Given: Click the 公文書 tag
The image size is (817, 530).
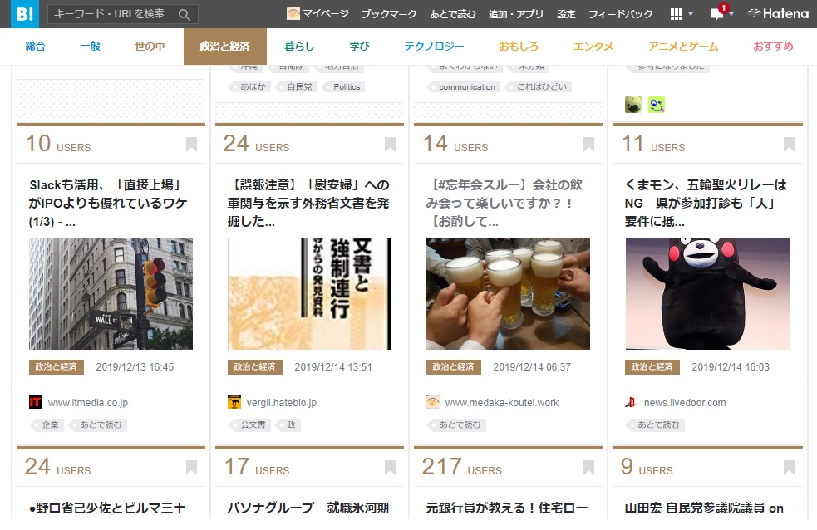Looking at the screenshot, I should click(x=251, y=424).
